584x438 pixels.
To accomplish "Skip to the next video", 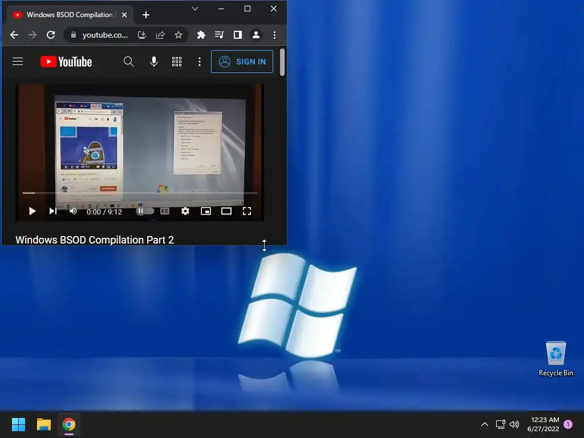I will [53, 211].
